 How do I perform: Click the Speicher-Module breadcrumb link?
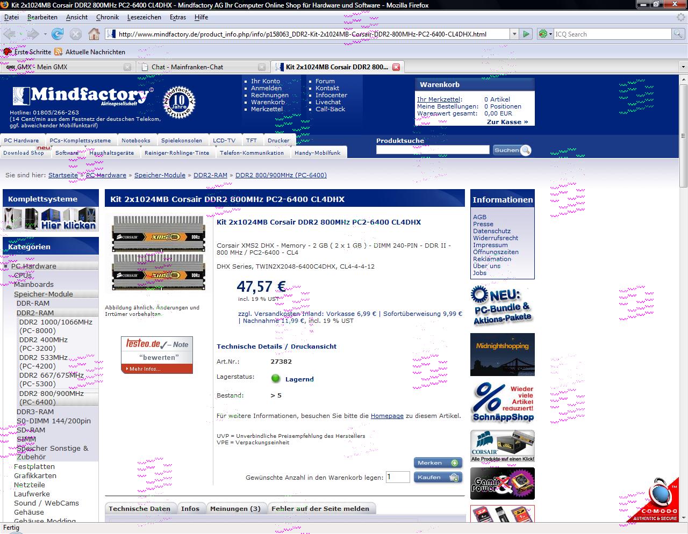(160, 175)
